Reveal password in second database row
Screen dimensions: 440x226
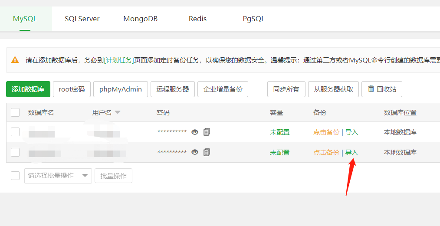click(x=195, y=152)
